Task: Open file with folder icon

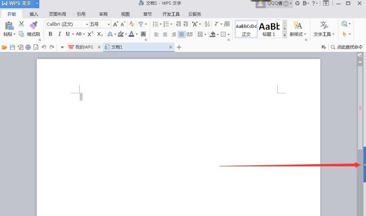Action: (4, 47)
